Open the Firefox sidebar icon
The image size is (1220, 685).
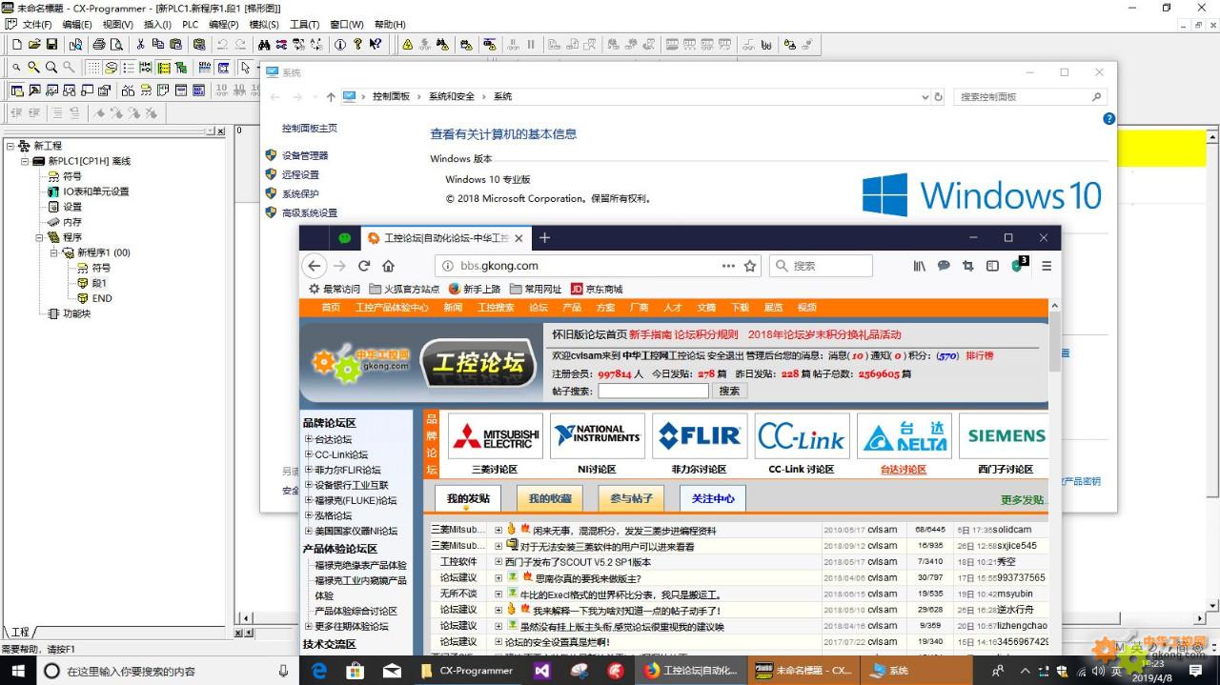[x=992, y=266]
